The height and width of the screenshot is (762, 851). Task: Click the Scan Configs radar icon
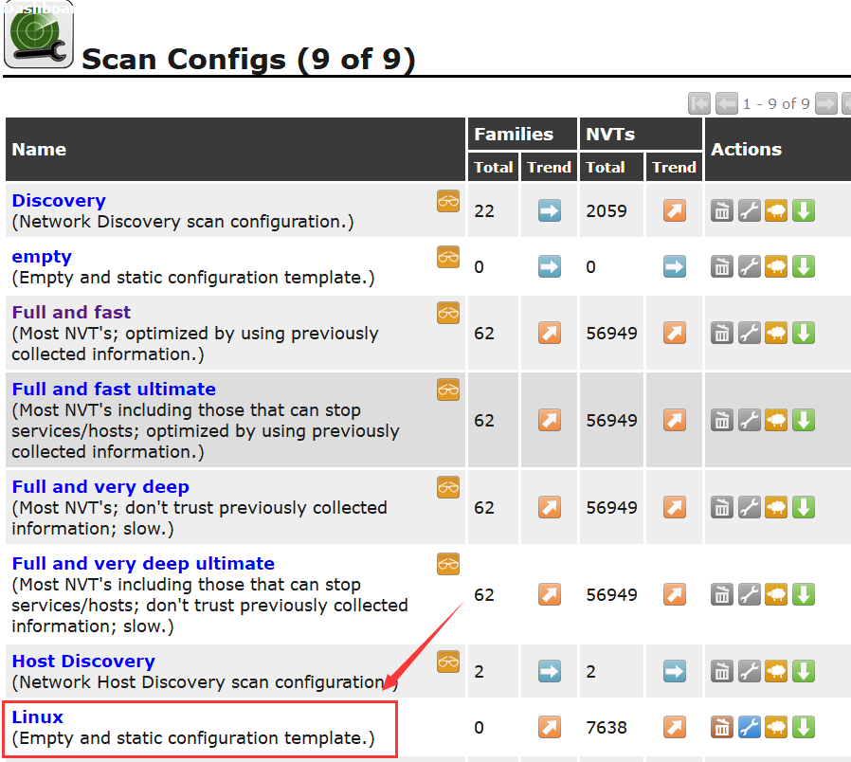click(39, 36)
